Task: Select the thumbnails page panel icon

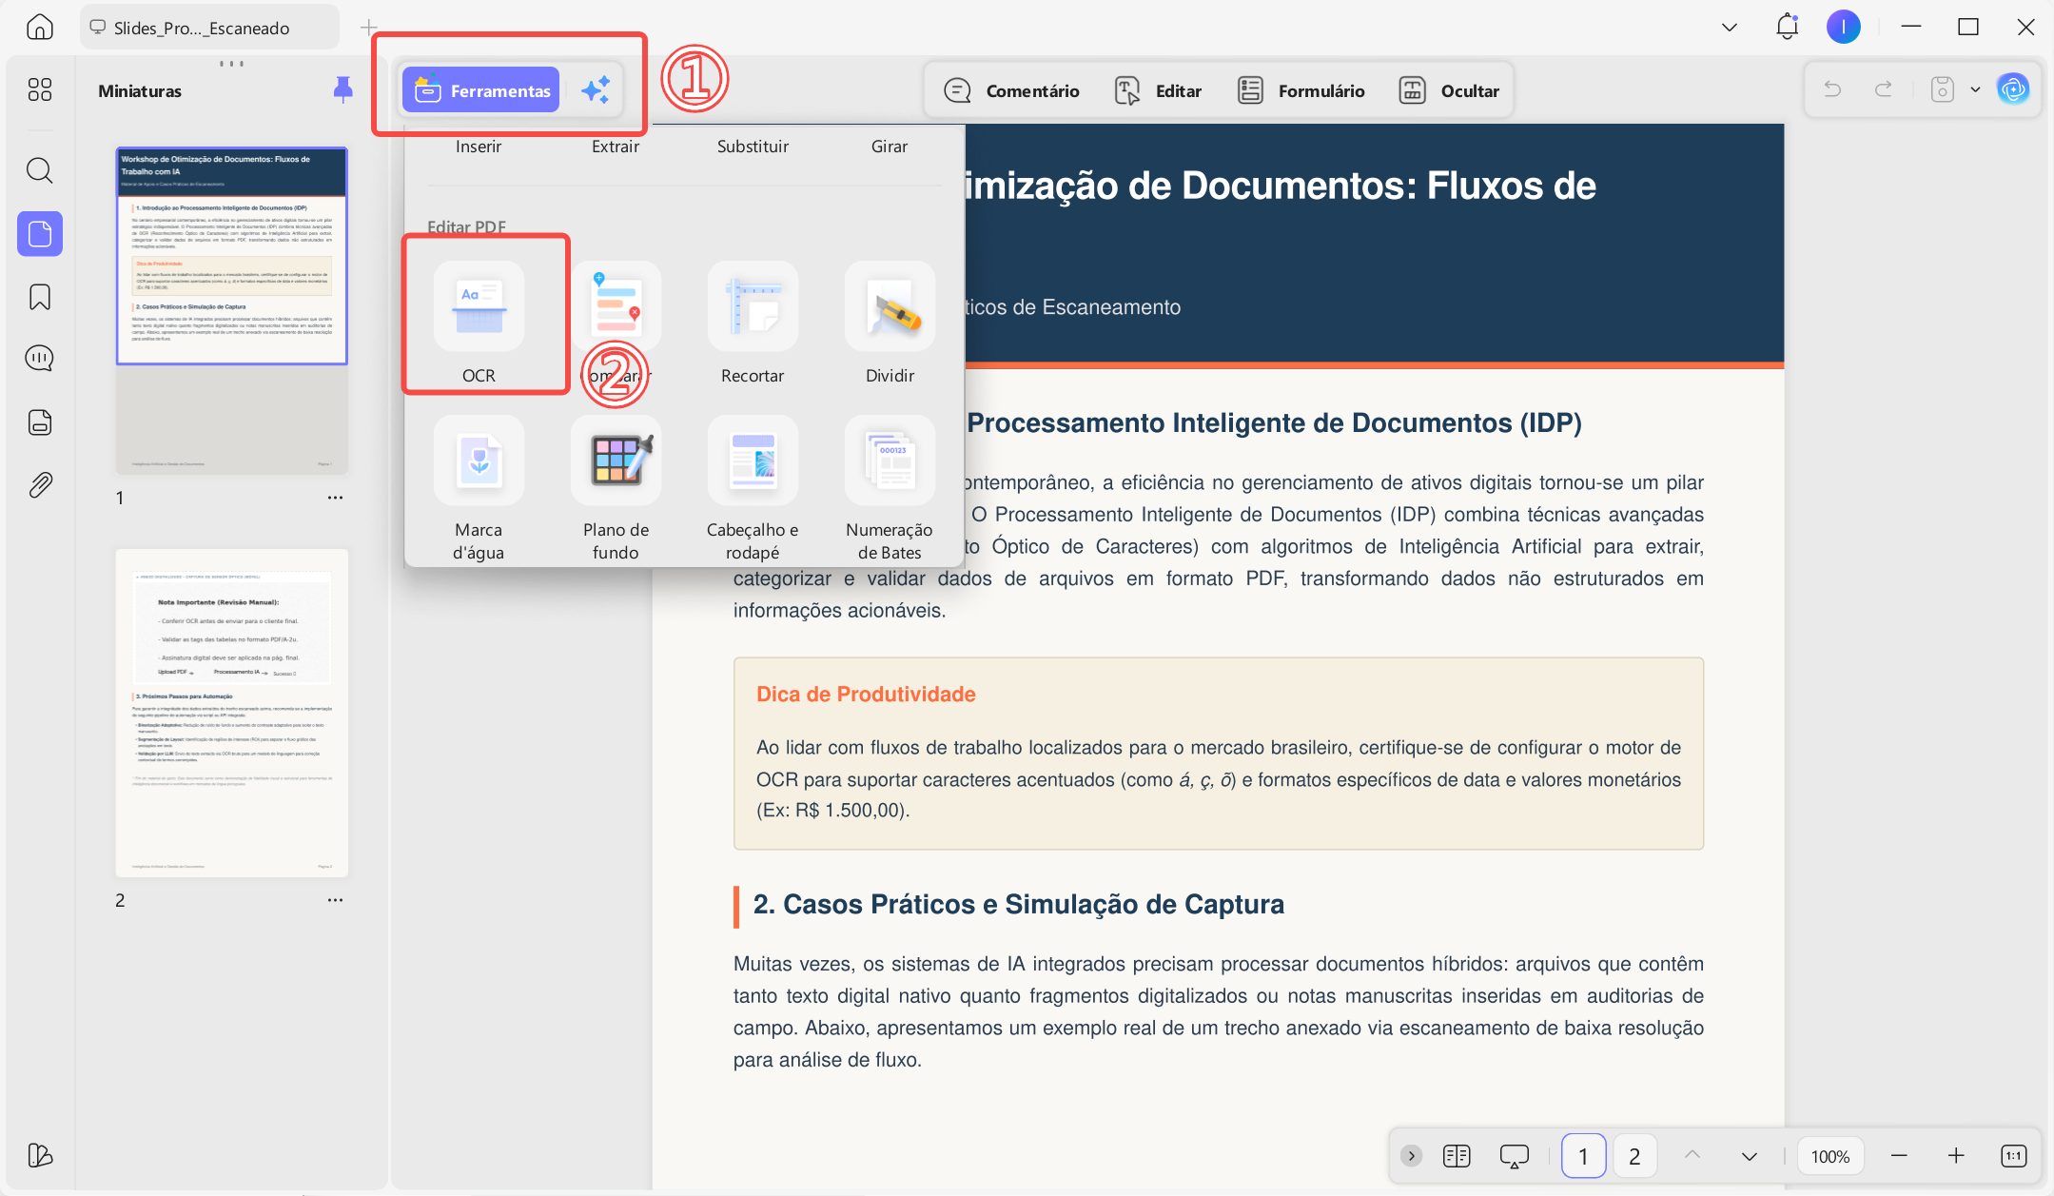Action: 40,233
